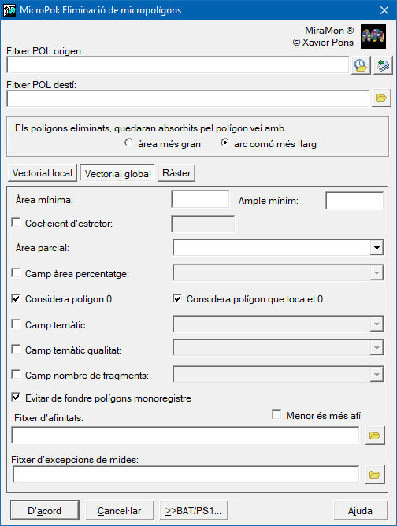This screenshot has width=397, height=526.
Task: Click the layers icon beside POL origen
Action: (x=383, y=65)
